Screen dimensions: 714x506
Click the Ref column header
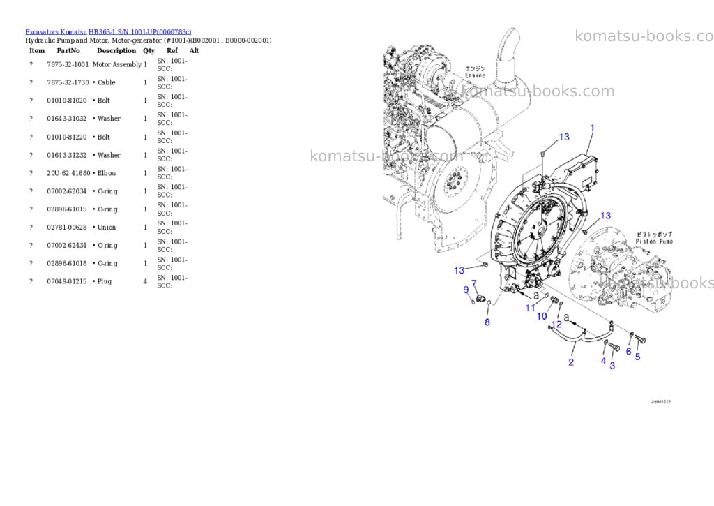tap(172, 50)
